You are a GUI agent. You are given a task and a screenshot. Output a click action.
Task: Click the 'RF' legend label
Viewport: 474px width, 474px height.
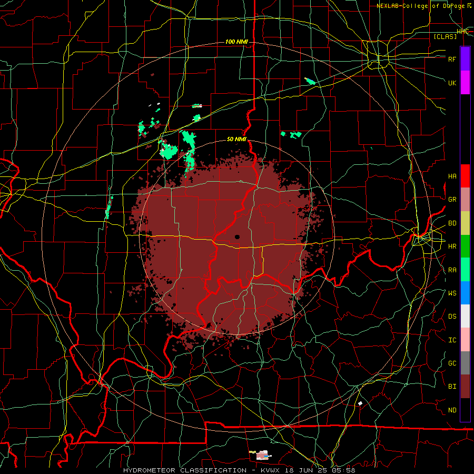pos(452,59)
